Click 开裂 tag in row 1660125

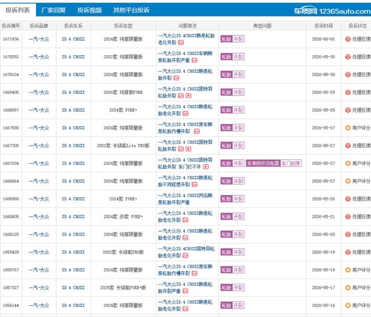click(238, 234)
